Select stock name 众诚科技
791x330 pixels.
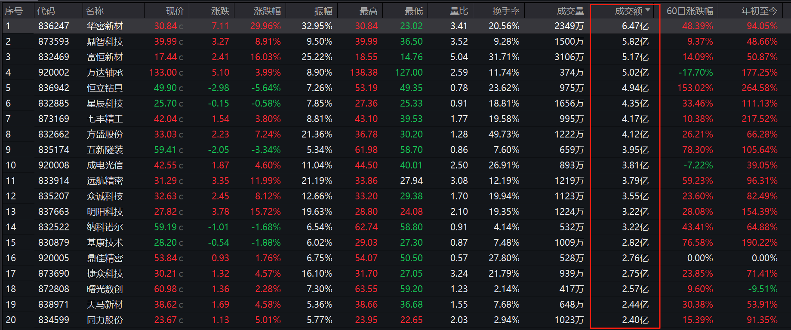point(105,196)
